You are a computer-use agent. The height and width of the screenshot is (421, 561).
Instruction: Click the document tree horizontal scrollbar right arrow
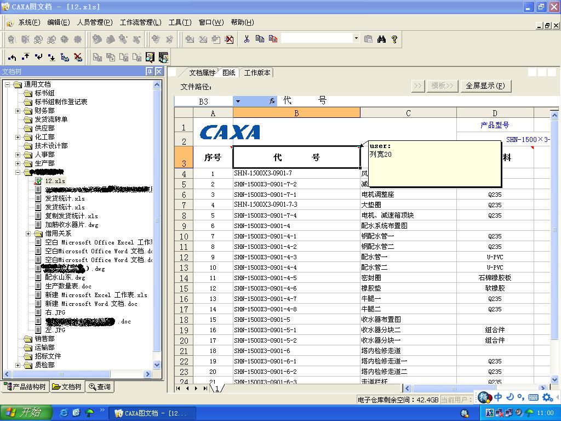point(147,374)
